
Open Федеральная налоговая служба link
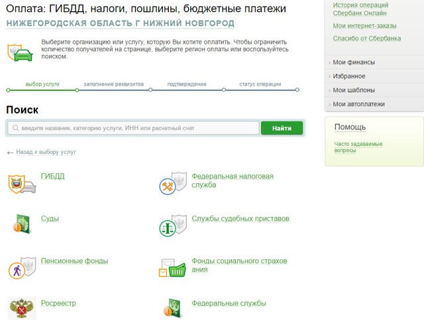(x=233, y=180)
